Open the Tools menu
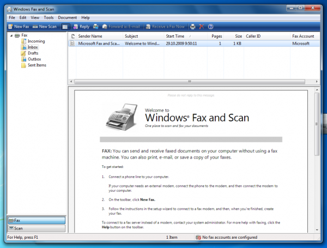Viewport: 327px width, 248px height. (49, 17)
